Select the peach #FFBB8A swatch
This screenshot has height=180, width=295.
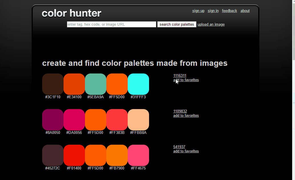[x=138, y=120]
